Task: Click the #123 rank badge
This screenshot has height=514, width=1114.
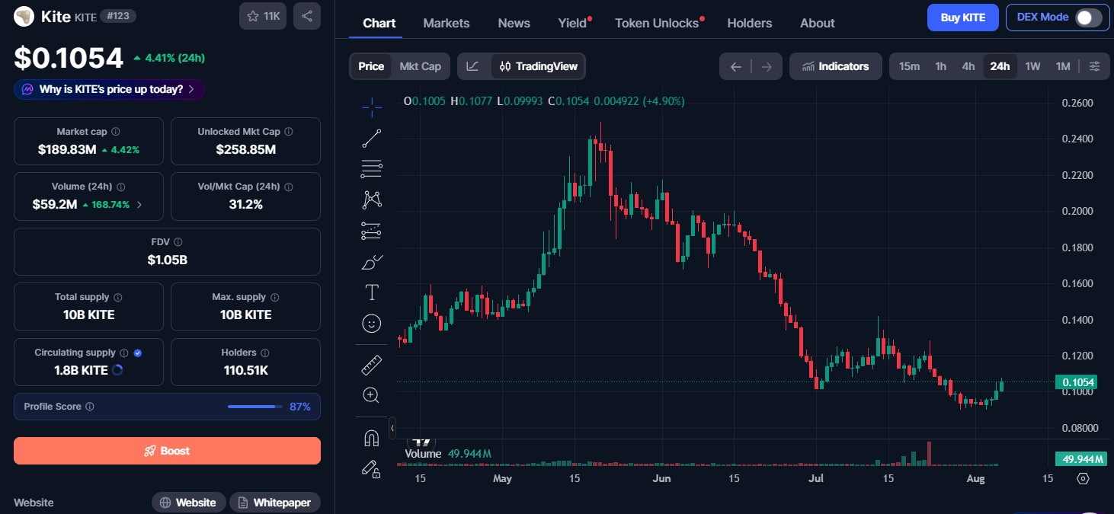Action: (x=117, y=16)
